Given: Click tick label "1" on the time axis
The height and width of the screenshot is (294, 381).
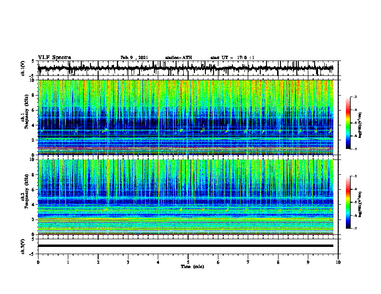Looking at the screenshot, I should 68,262.
